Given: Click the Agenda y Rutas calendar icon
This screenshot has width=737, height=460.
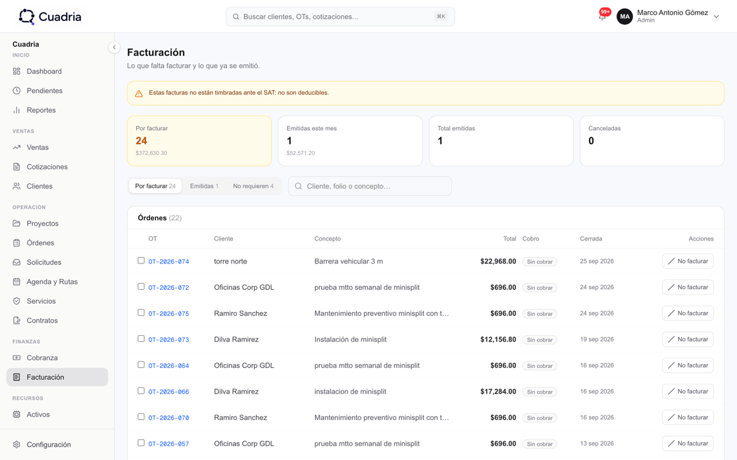Looking at the screenshot, I should tap(16, 282).
